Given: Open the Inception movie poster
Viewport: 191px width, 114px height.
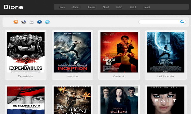Looking at the screenshot, I should click(x=72, y=52).
